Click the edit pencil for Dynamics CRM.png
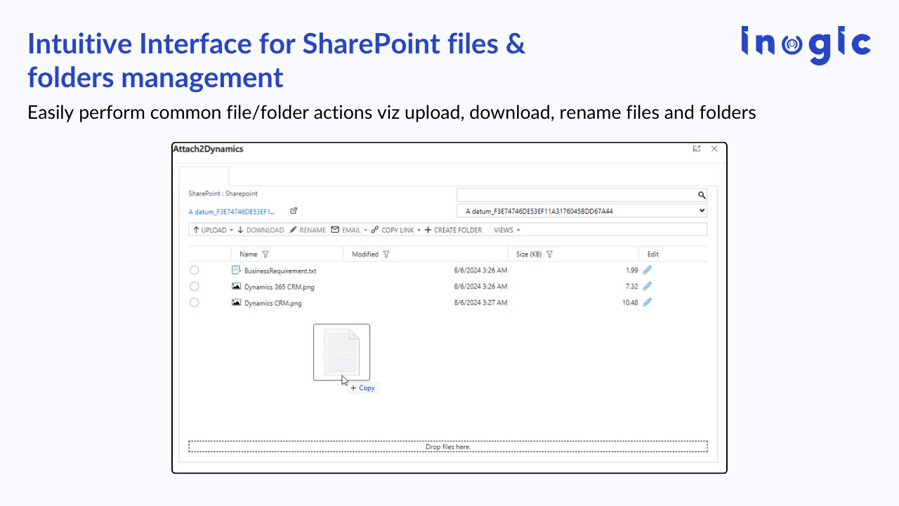Image resolution: width=899 pixels, height=506 pixels. coord(647,302)
